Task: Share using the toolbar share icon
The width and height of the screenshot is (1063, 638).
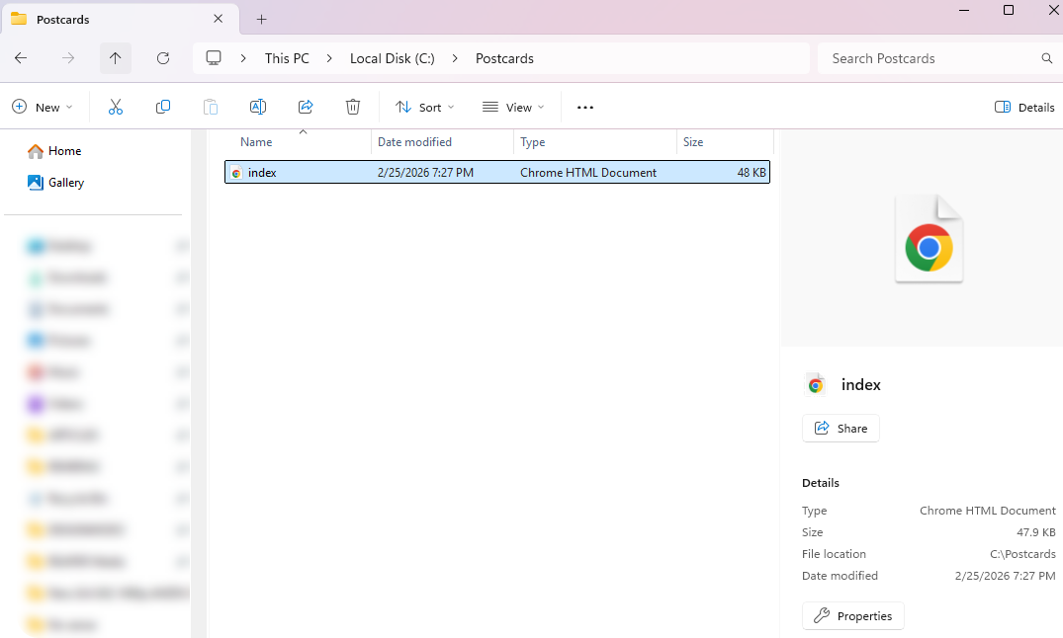Action: pos(306,107)
